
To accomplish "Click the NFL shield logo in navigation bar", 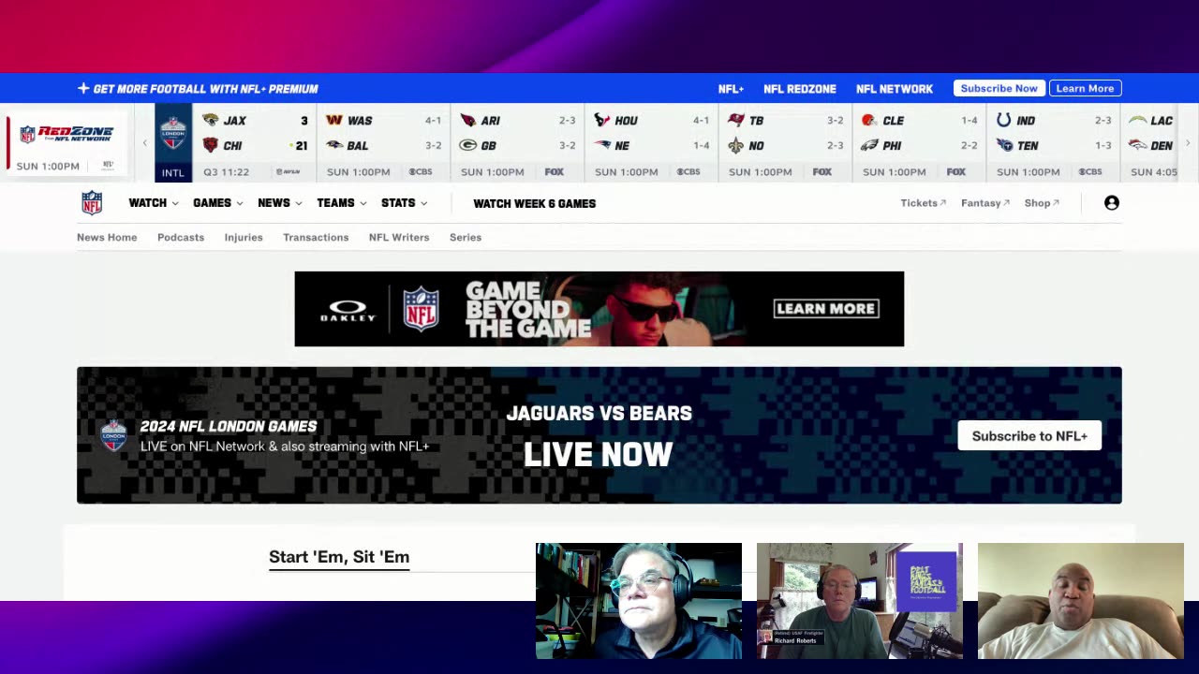I will pos(92,203).
